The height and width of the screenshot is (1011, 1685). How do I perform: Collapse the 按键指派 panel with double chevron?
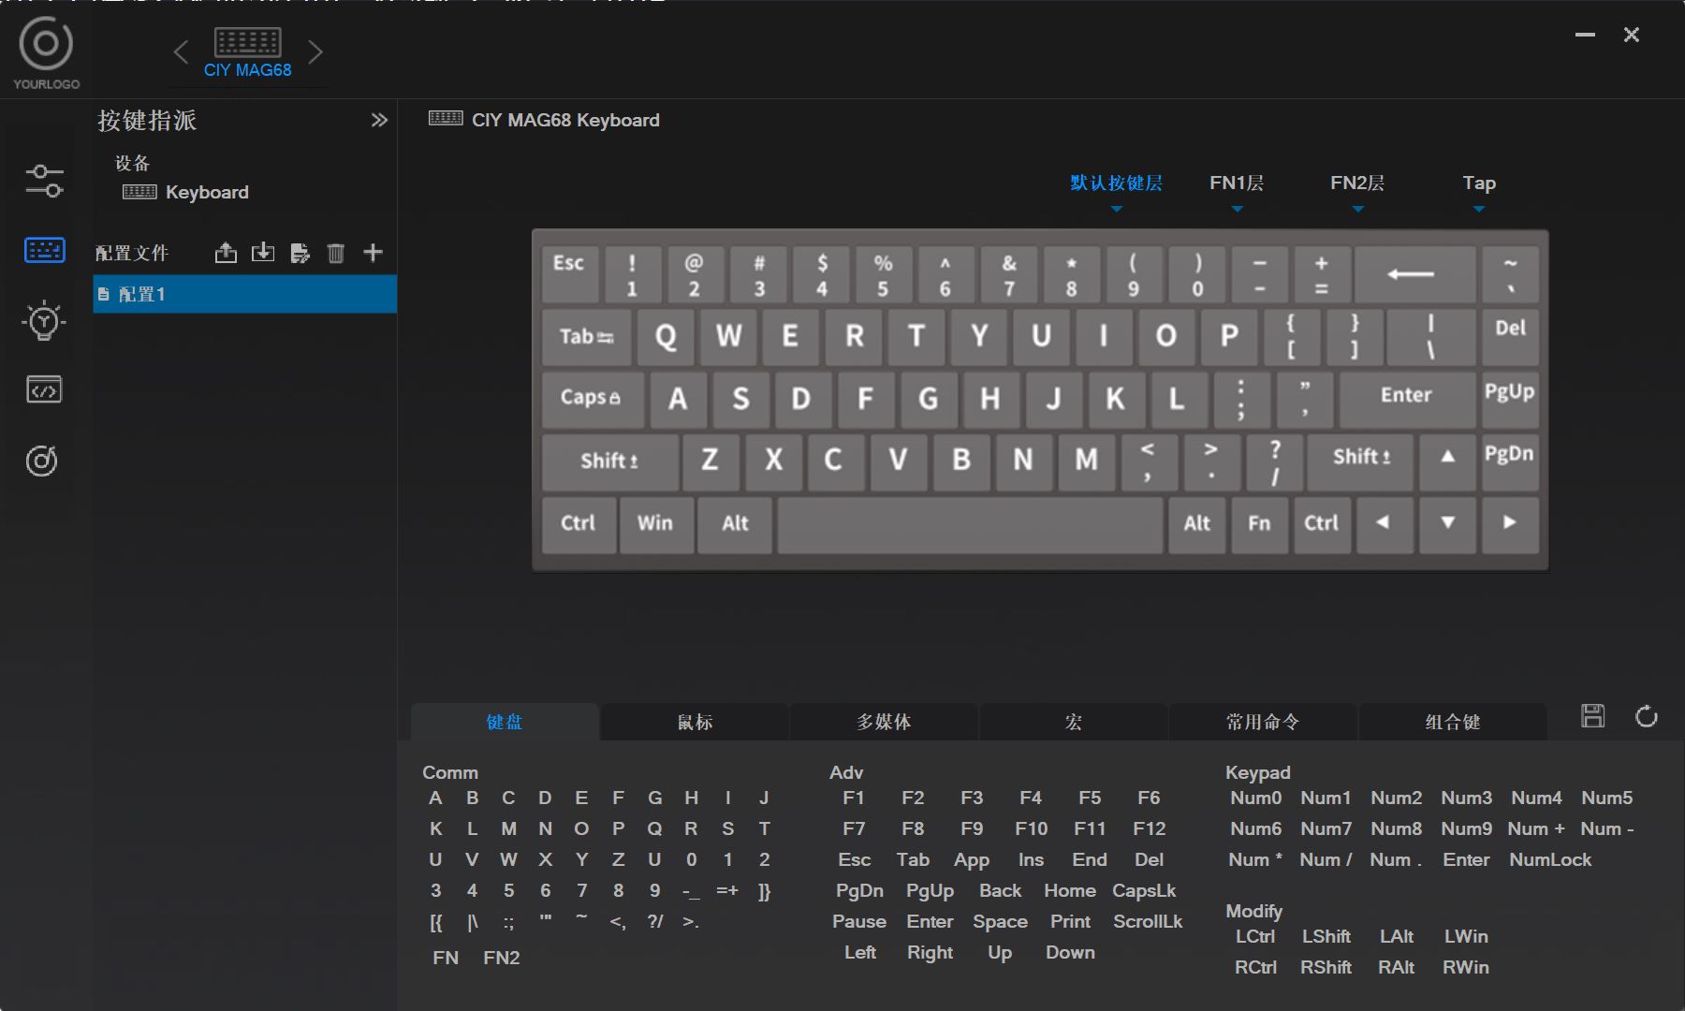coord(379,120)
